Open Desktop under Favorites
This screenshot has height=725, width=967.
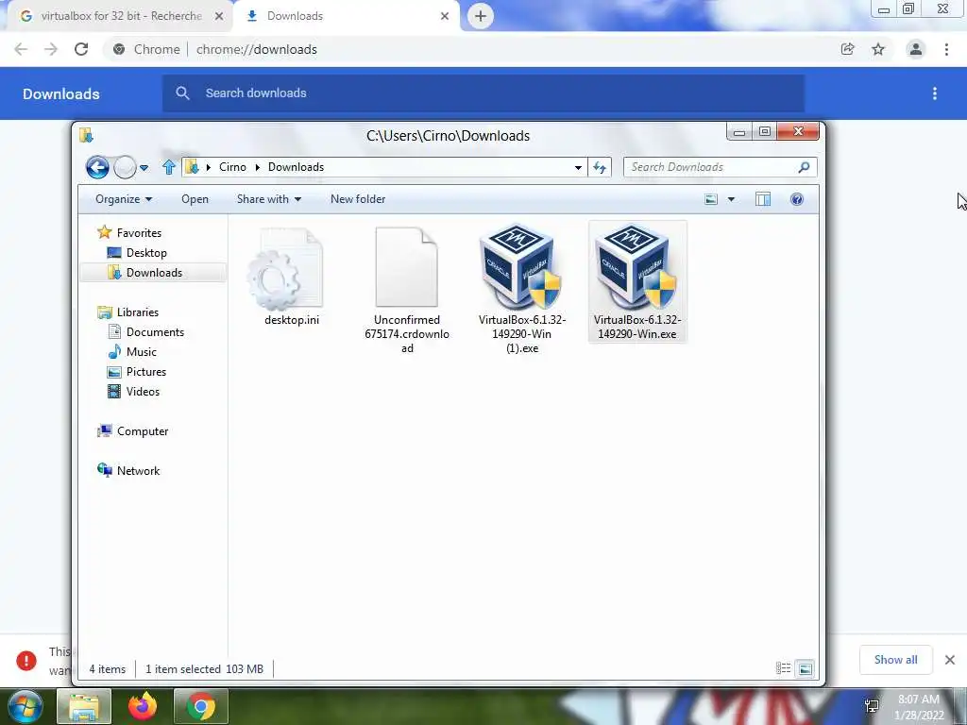(x=137, y=253)
